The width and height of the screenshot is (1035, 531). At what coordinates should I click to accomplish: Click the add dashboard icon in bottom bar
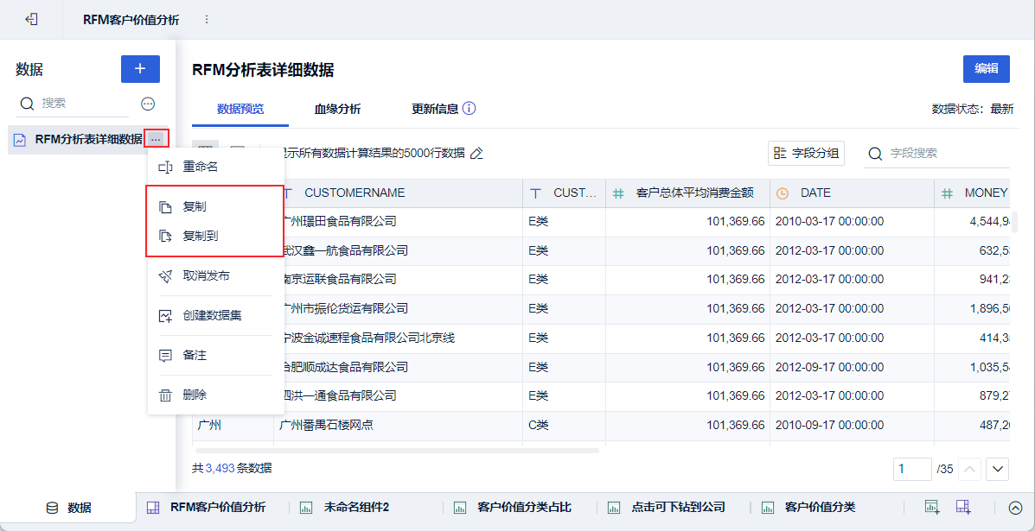click(x=964, y=507)
